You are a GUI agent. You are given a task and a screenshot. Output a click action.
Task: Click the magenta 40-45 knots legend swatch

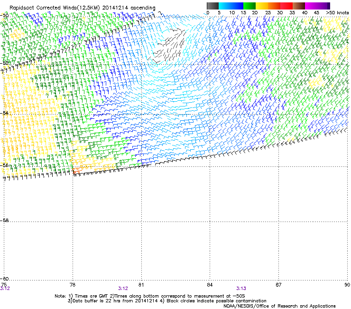click(x=311, y=6)
